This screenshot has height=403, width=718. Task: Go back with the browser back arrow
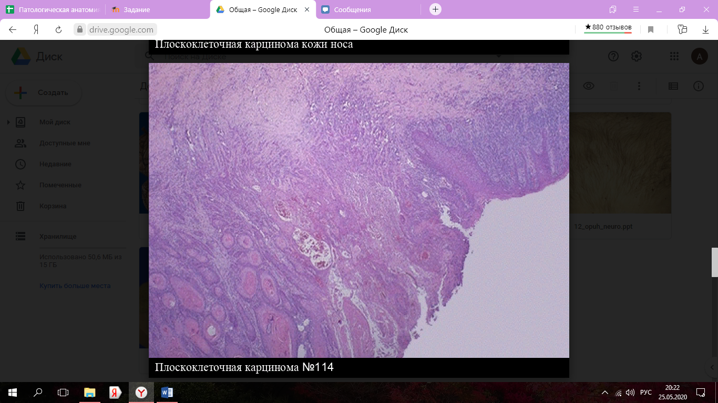tap(13, 30)
